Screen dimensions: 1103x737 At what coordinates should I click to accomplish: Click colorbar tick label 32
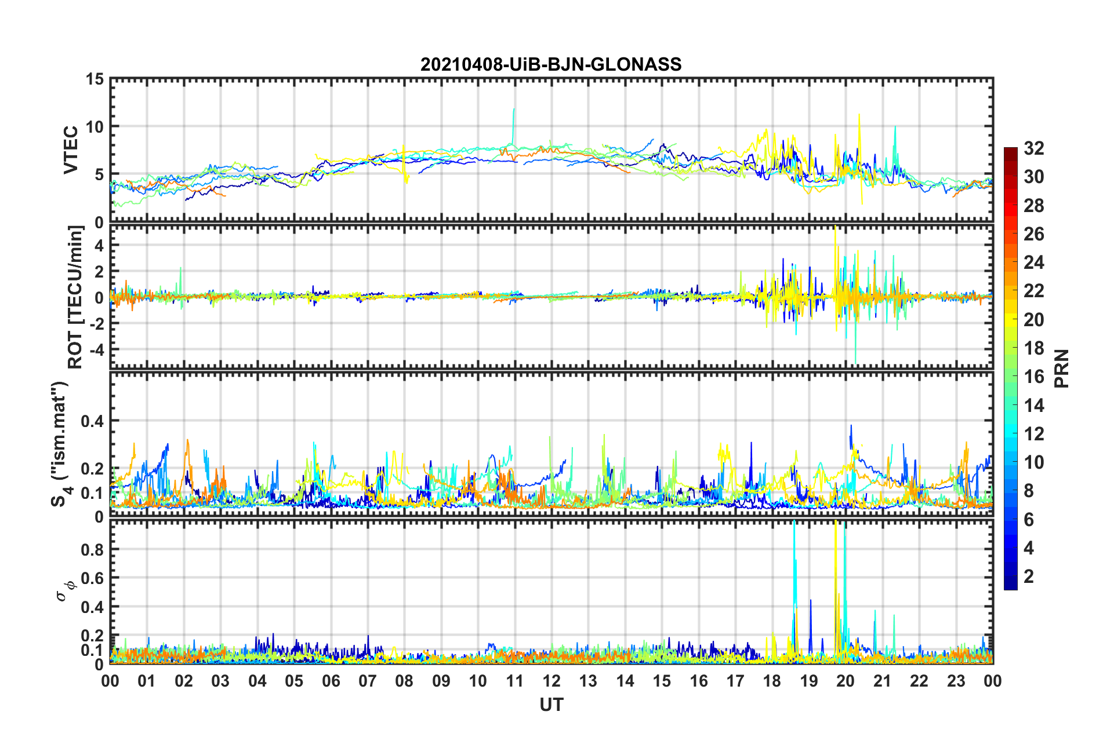(x=1033, y=148)
